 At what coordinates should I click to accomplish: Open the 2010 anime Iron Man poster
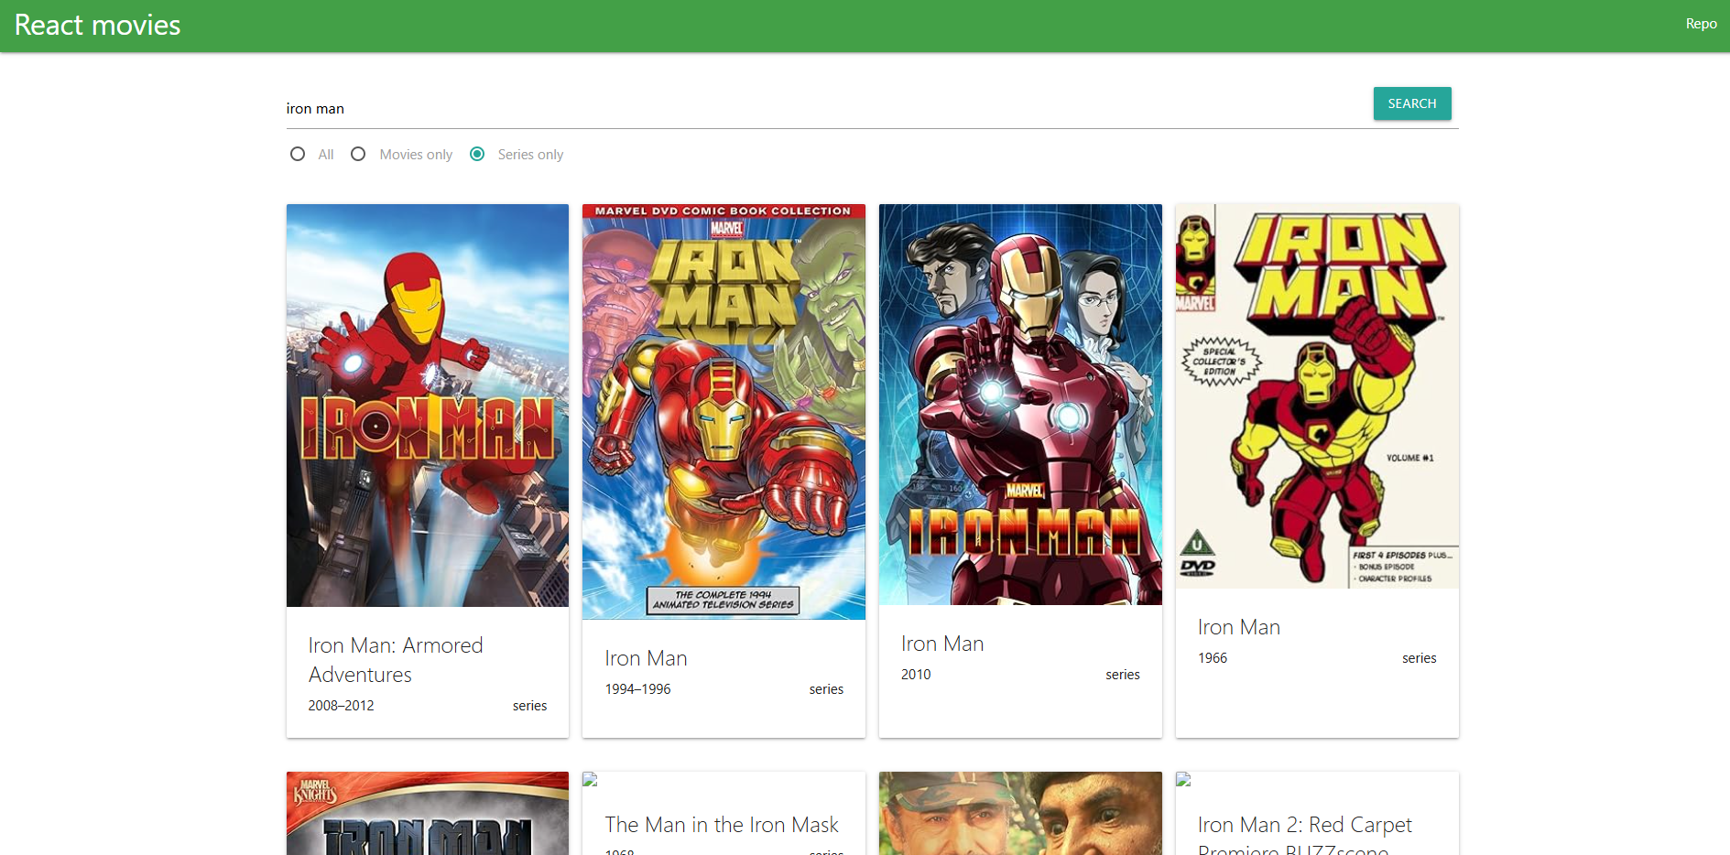(1020, 405)
